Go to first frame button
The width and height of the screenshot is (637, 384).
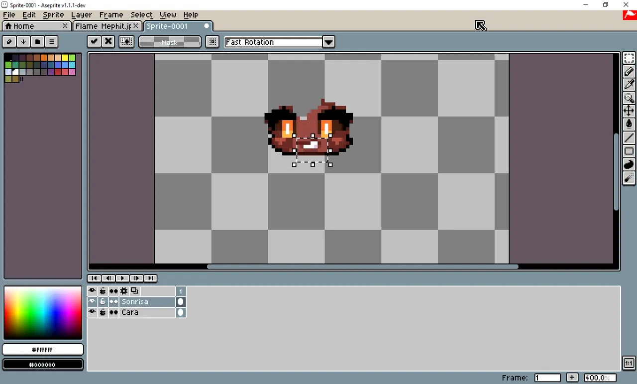click(95, 278)
